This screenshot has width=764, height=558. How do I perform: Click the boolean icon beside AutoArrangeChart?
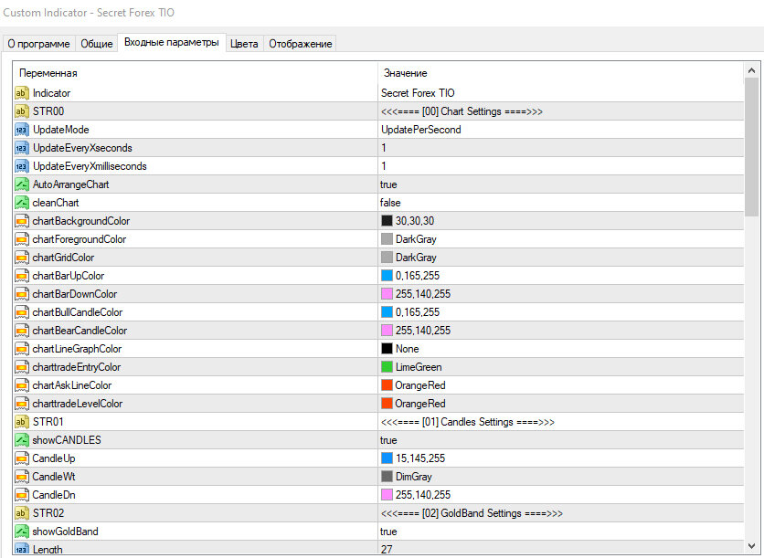(21, 184)
